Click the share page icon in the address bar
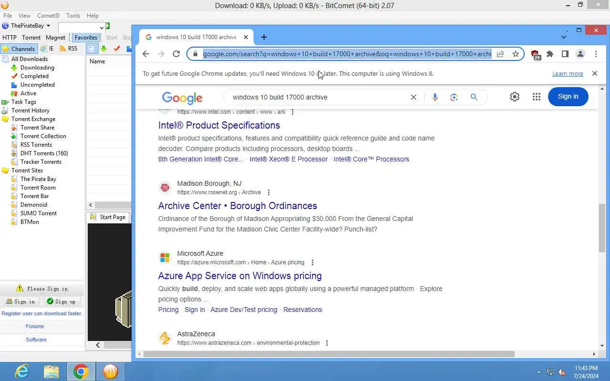 tap(500, 54)
